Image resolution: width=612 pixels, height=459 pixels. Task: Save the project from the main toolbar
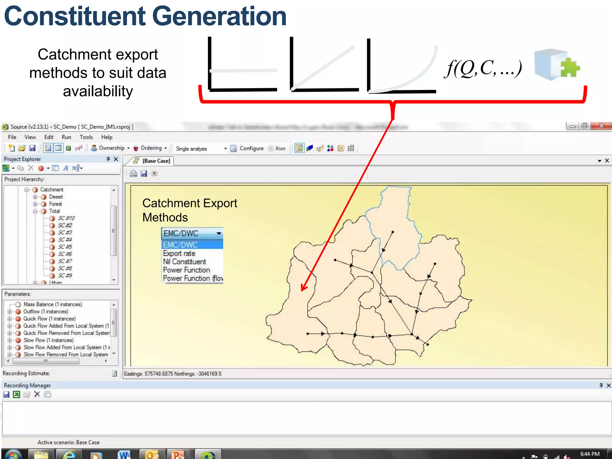32,148
